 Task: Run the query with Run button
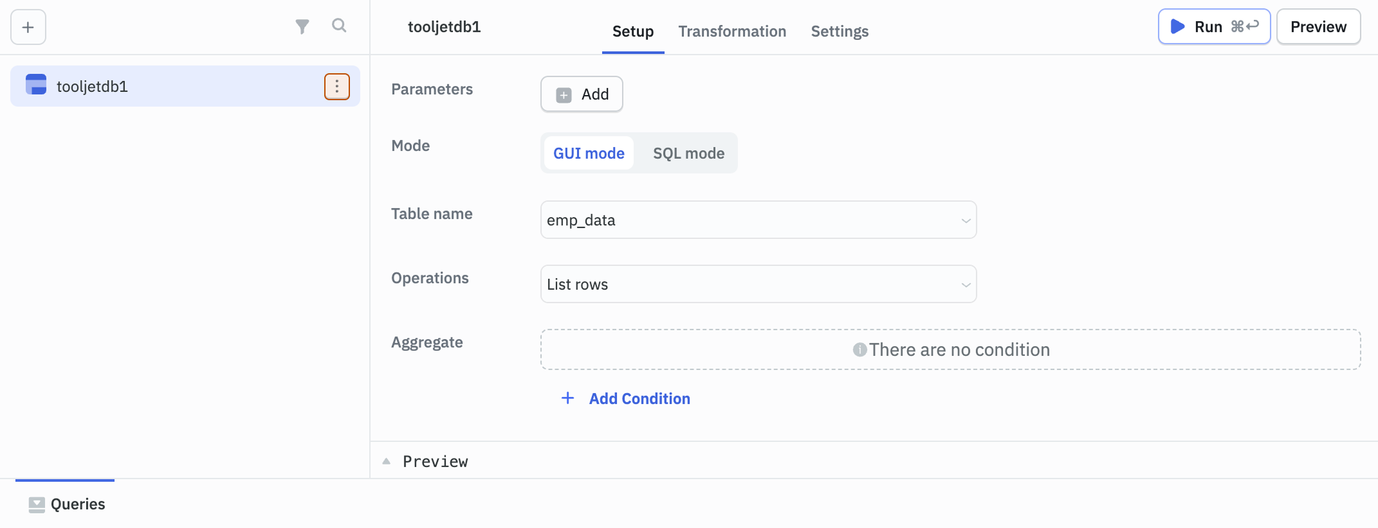coord(1215,26)
